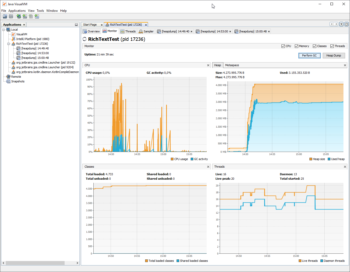This screenshot has width=350, height=272.
Task: Open the heapdump 14:53:00 node under RichTextTest
Action: (35, 53)
